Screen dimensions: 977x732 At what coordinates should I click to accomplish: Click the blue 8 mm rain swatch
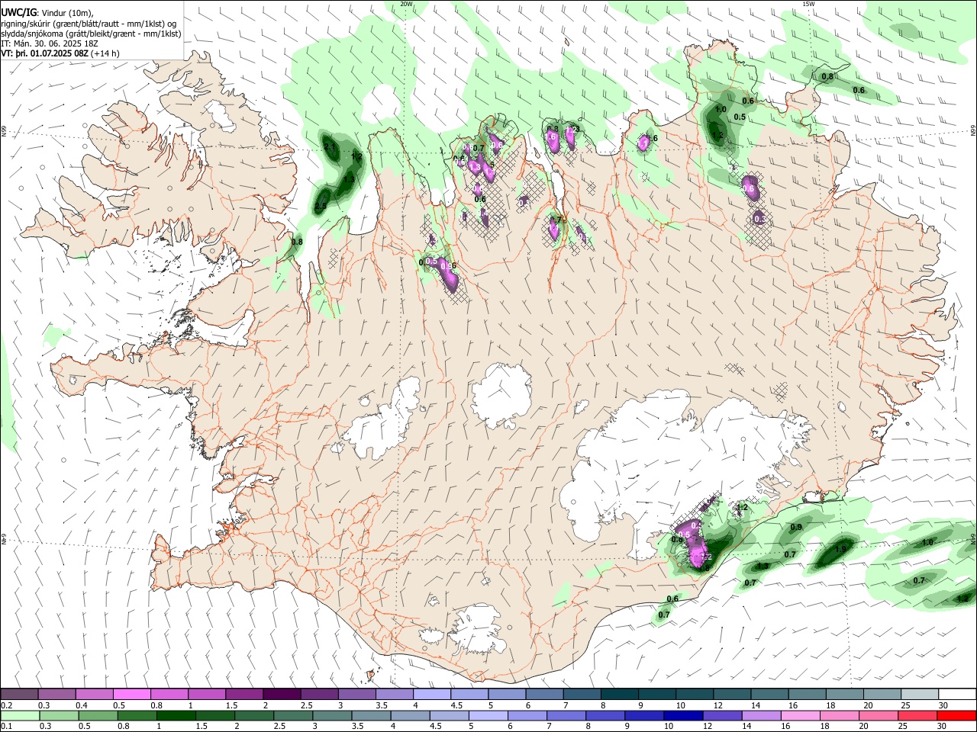point(606,715)
